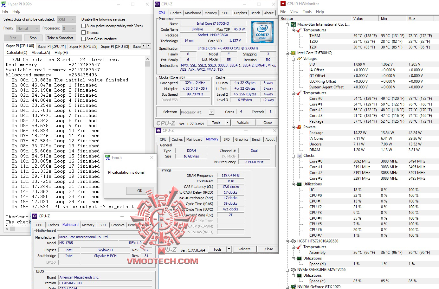Collapse the NVMe SAMSUNG MZVPV256 tree node
This screenshot has width=439, height=289.
[x=287, y=270]
